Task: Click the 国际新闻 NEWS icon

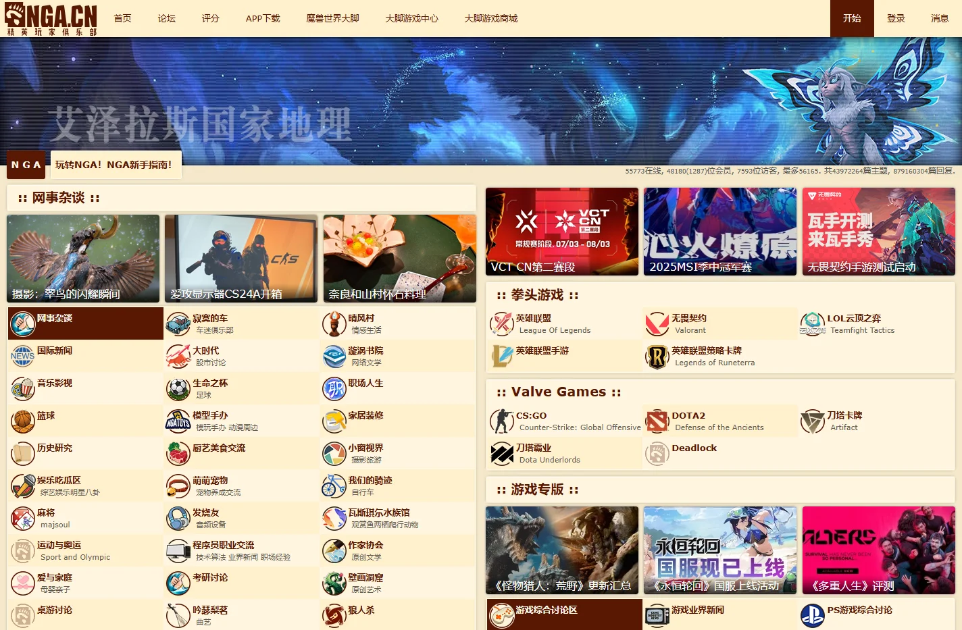Action: point(22,356)
